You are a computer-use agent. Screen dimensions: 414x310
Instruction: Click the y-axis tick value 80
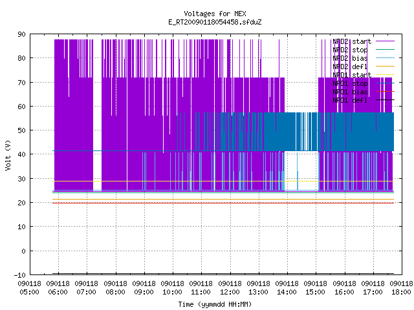(x=21, y=58)
